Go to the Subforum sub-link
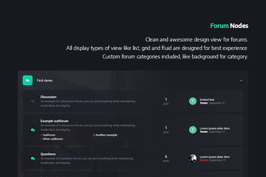The width and height of the screenshot is (266, 177). pyautogui.click(x=49, y=135)
